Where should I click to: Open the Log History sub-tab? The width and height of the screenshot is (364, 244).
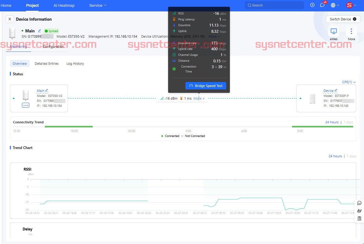click(x=75, y=64)
